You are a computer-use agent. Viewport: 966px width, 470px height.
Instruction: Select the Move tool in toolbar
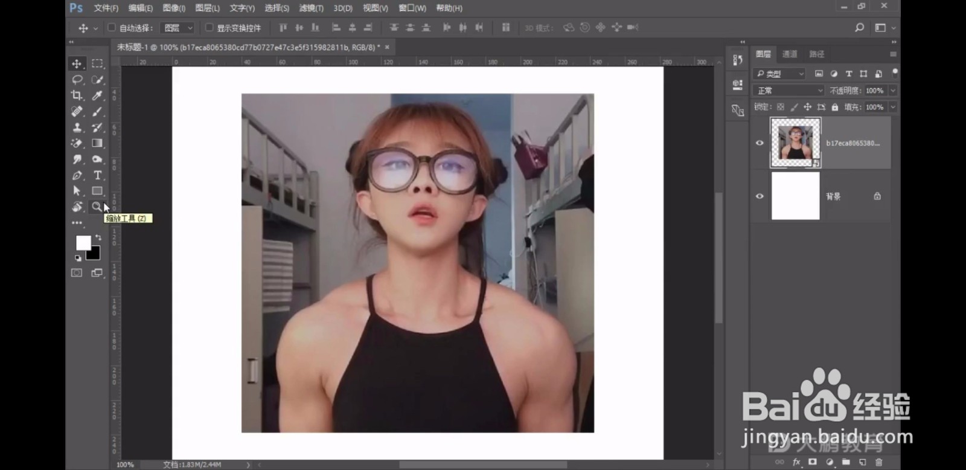[77, 64]
